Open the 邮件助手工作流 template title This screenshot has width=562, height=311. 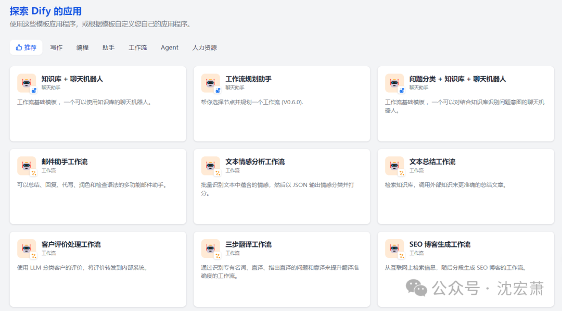[x=65, y=162]
